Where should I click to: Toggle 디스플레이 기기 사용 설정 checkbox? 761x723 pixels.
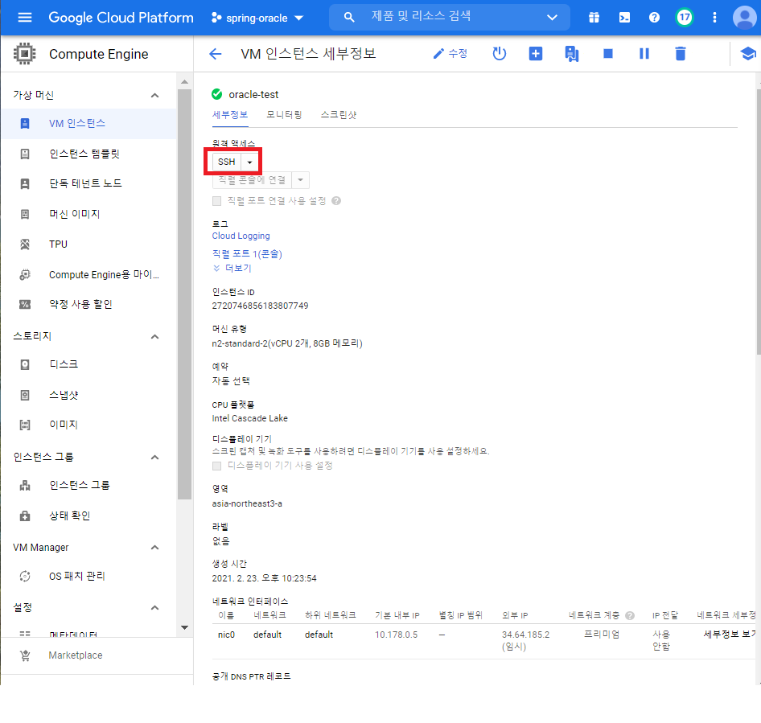coord(217,466)
